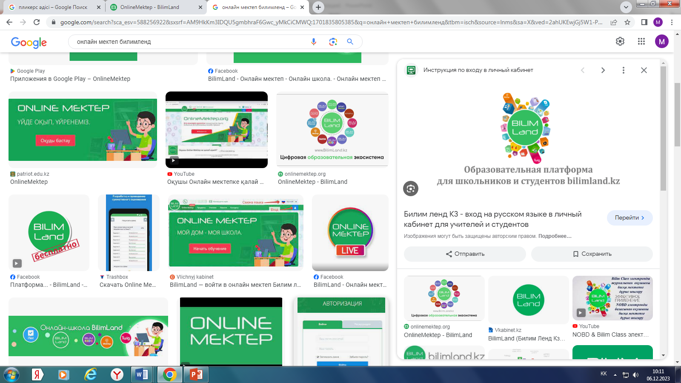The image size is (681, 383).
Task: Open the Windows Start menu
Action: pos(11,374)
